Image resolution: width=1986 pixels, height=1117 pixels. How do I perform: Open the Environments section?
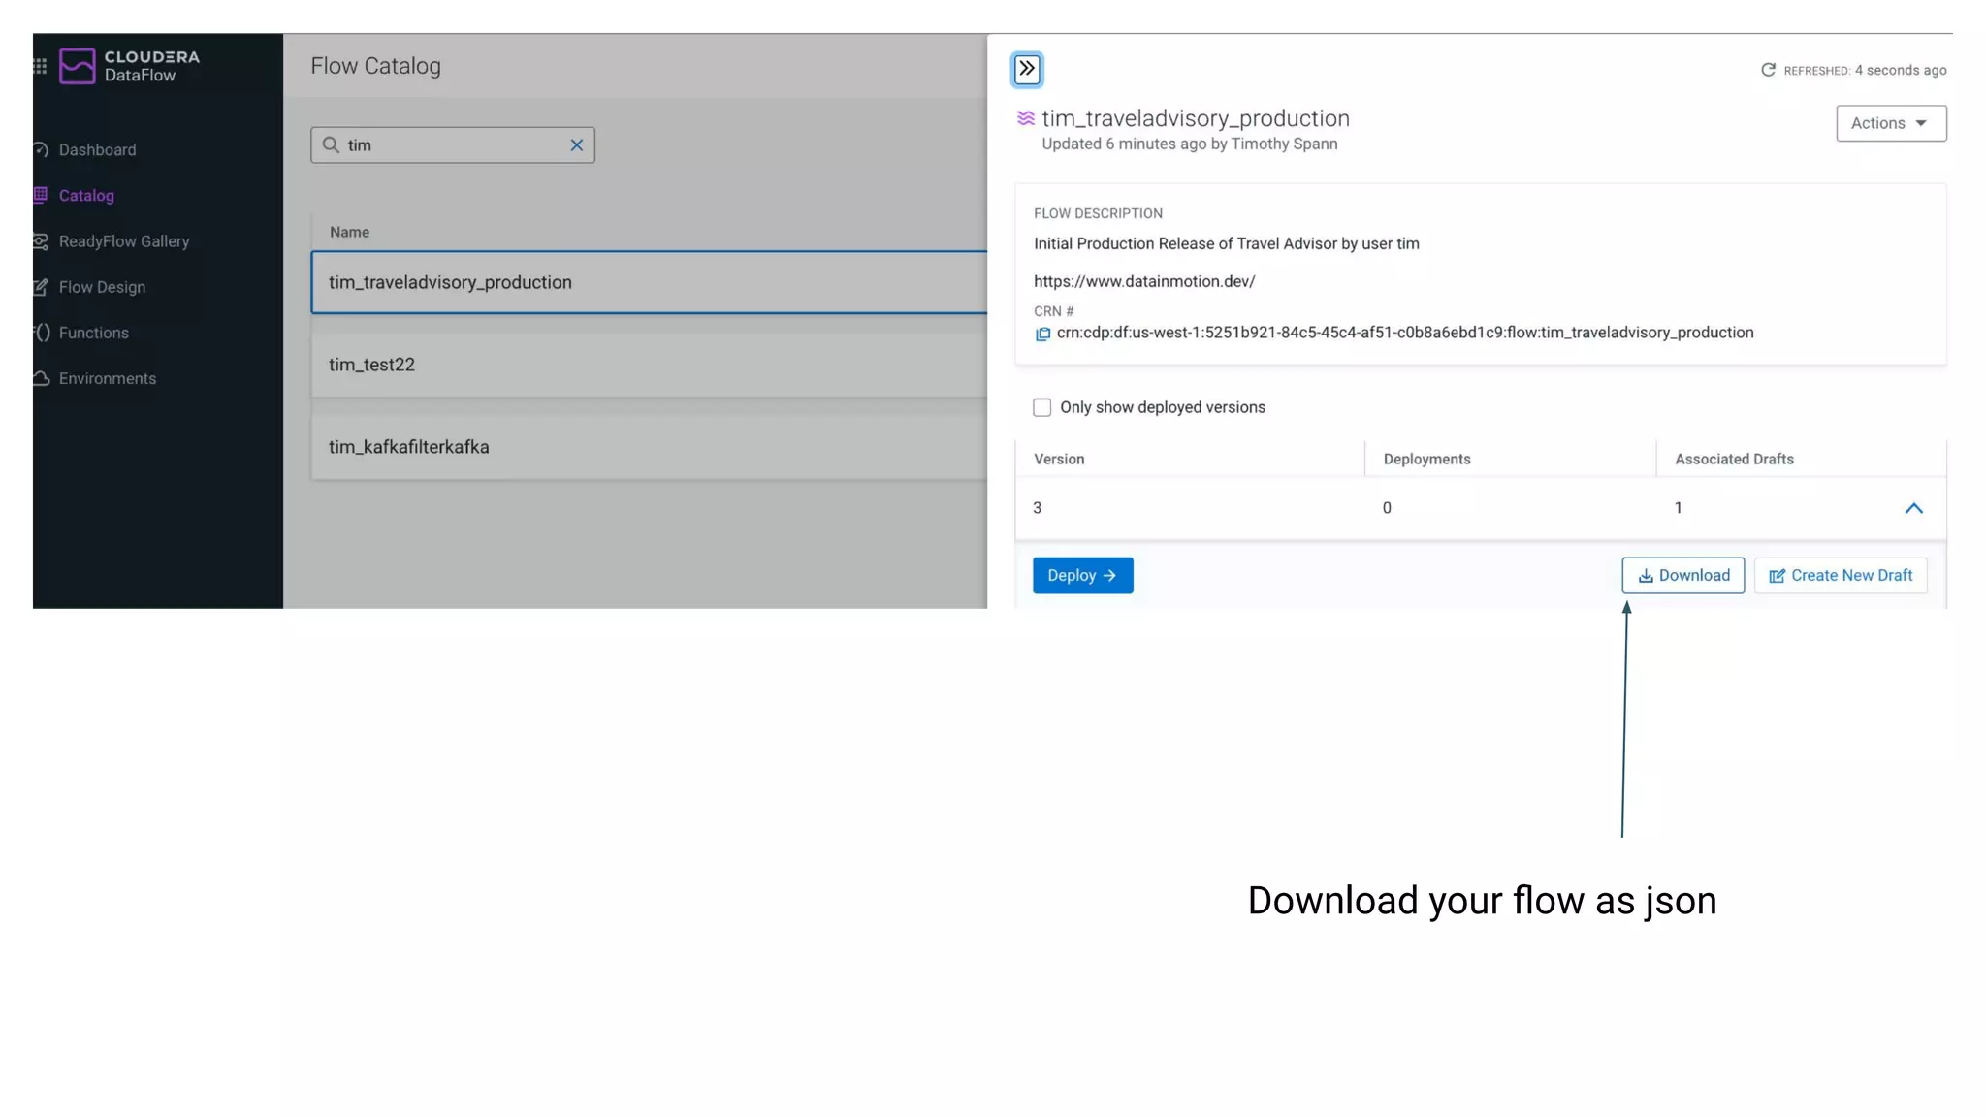pos(107,378)
